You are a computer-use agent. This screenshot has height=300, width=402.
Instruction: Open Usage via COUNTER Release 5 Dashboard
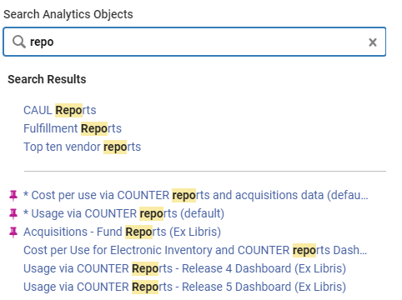click(x=184, y=287)
